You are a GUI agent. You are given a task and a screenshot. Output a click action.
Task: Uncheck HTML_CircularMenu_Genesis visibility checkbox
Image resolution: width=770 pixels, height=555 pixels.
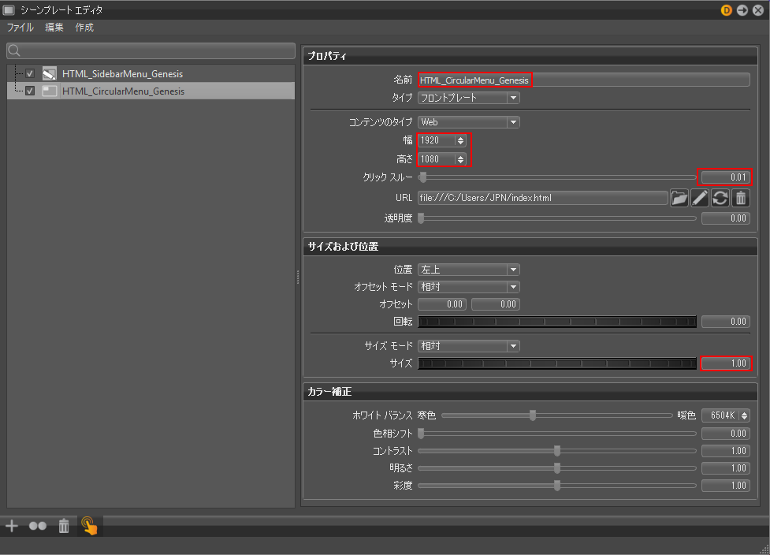point(30,91)
